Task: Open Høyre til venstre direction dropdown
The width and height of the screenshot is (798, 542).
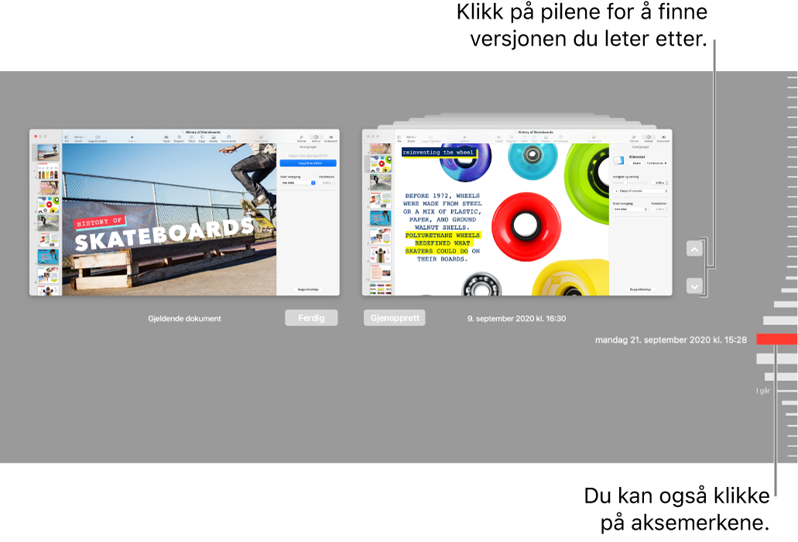Action: [x=640, y=190]
